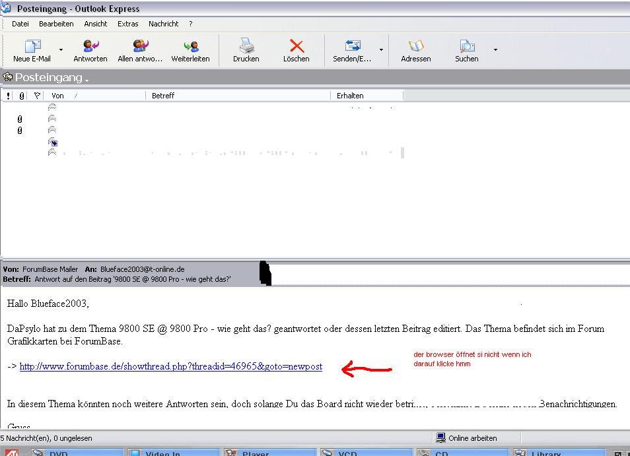
Task: Switch to the DVD taskbar button
Action: pyautogui.click(x=77, y=453)
